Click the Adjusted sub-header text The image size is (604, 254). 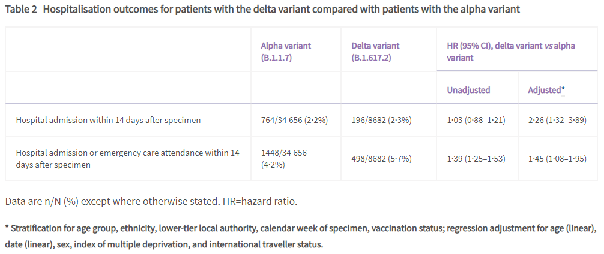tap(544, 90)
